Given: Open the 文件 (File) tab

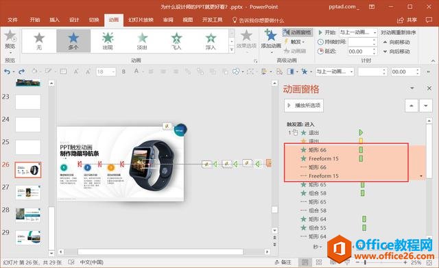Looking at the screenshot, I should pyautogui.click(x=12, y=20).
